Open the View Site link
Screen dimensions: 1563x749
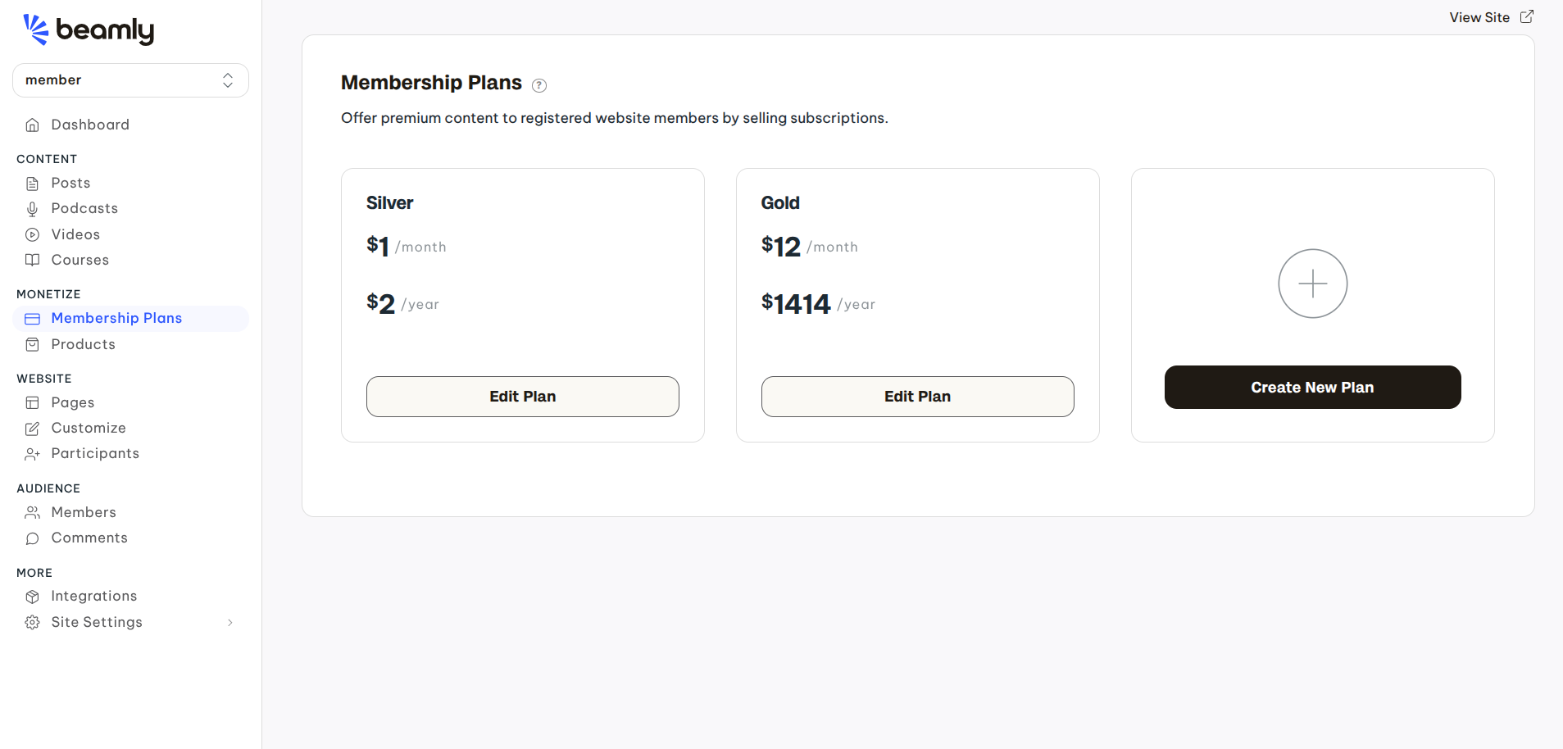tap(1479, 17)
